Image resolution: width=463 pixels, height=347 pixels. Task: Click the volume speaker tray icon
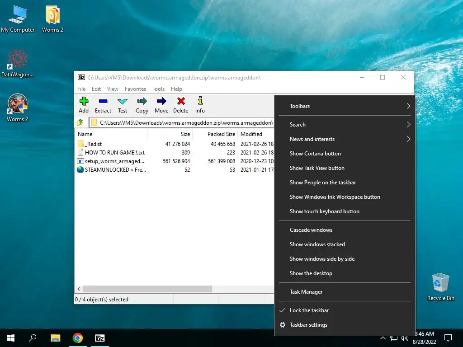(x=405, y=338)
